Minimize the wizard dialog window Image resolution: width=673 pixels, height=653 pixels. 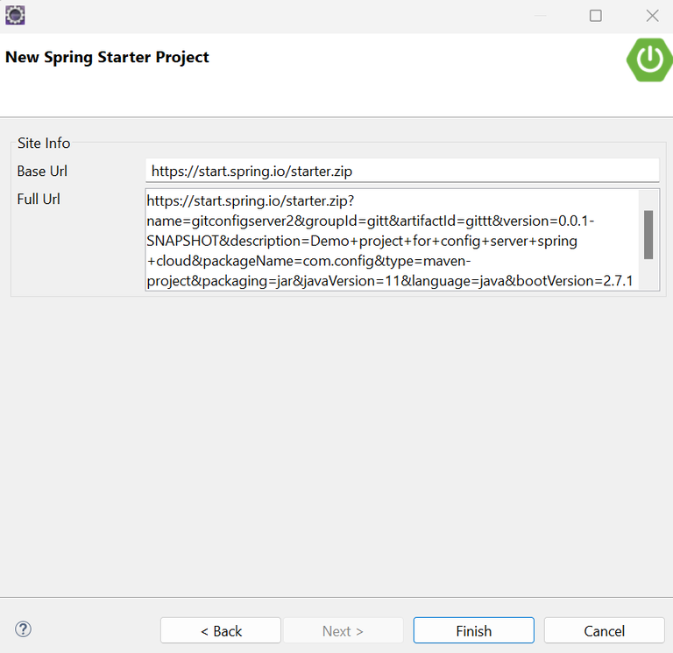(540, 16)
